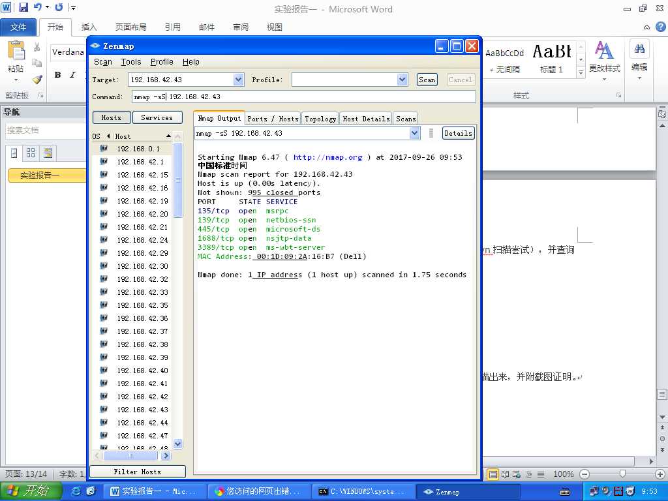Switch Word to Print Layout view
This screenshot has width=668, height=501.
493,474
